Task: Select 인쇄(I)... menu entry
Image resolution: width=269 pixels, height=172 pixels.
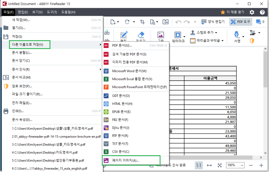Action: click(52, 111)
